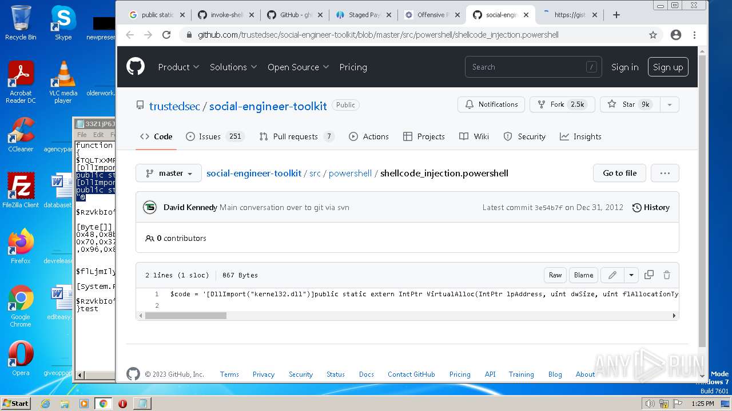Click the Fork button
Viewport: 732px width, 411px height.
[x=562, y=104]
